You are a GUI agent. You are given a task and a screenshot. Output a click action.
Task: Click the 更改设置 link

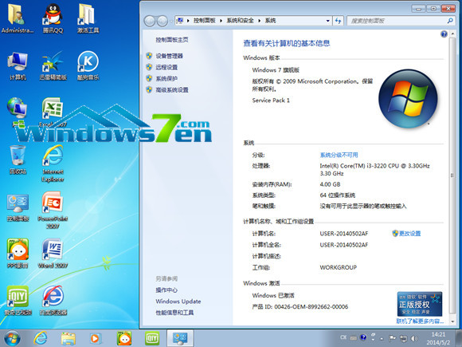click(409, 234)
